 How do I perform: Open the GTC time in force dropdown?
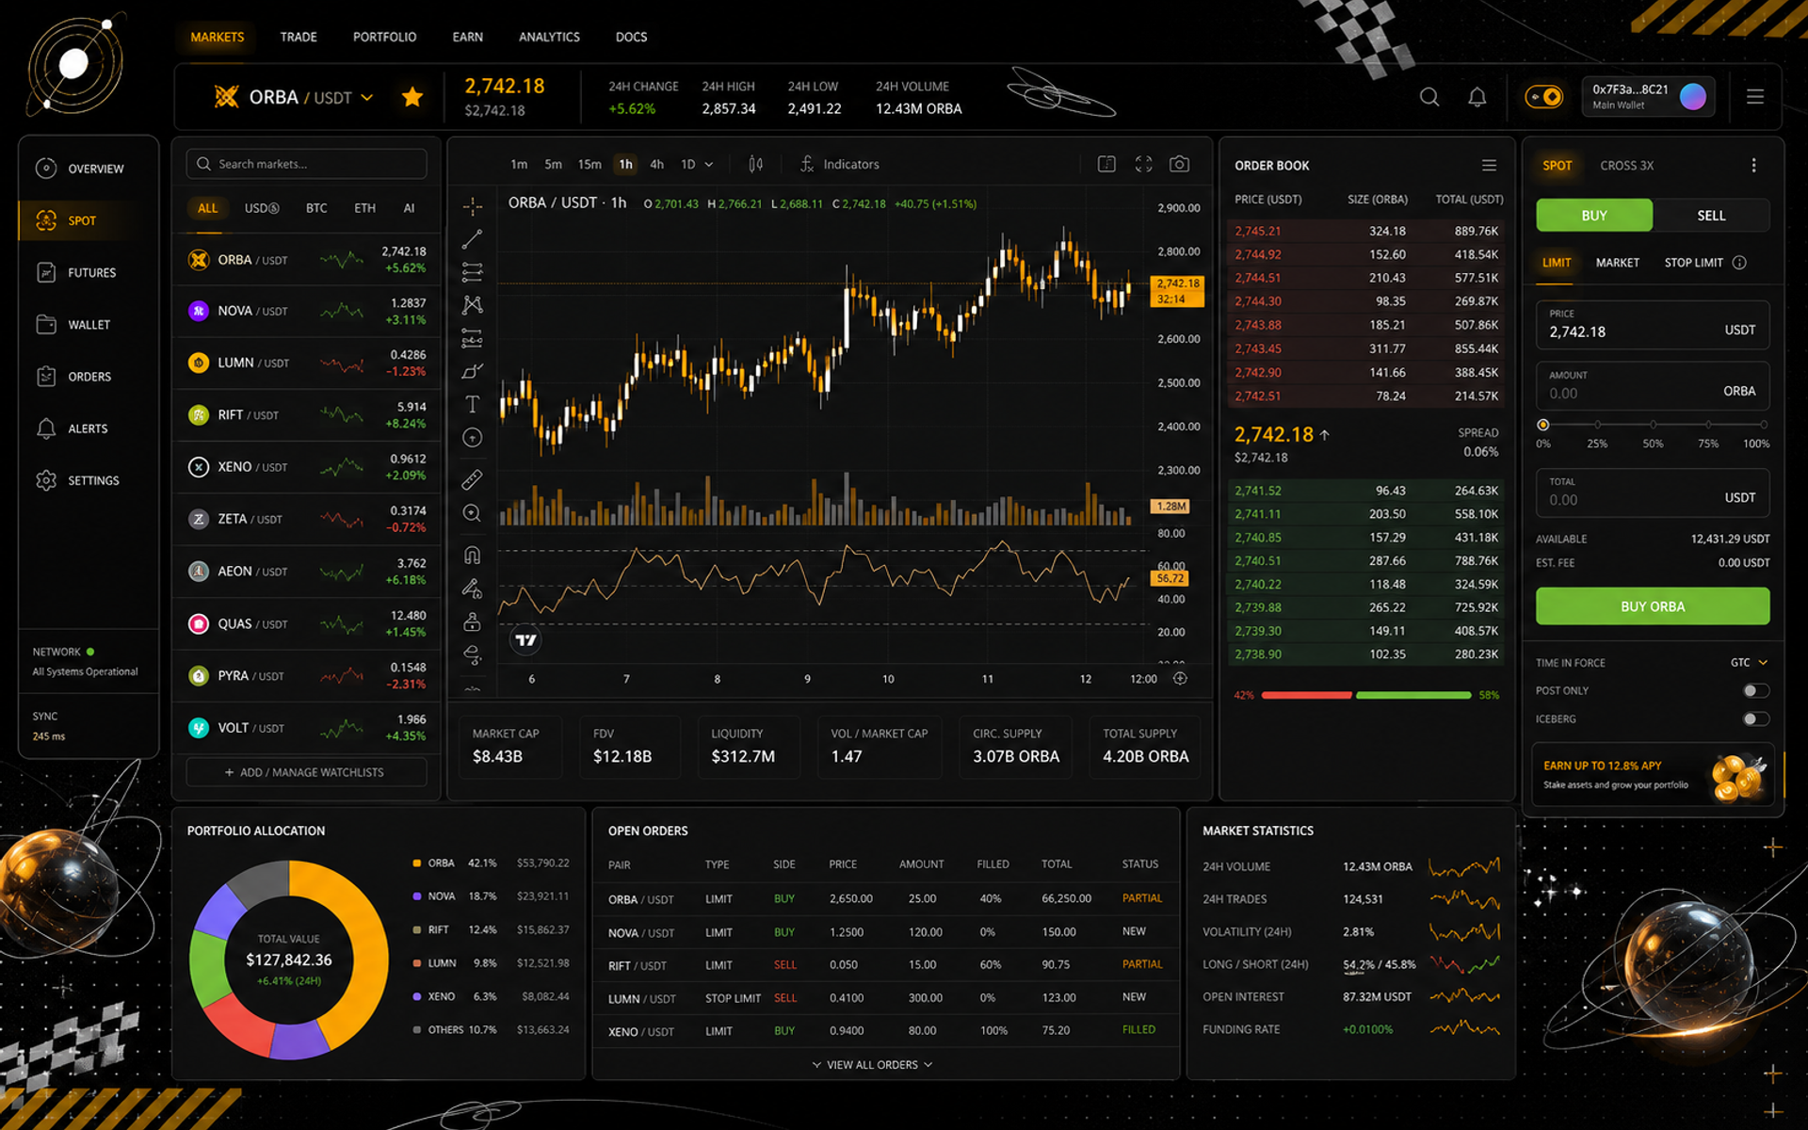tap(1749, 662)
